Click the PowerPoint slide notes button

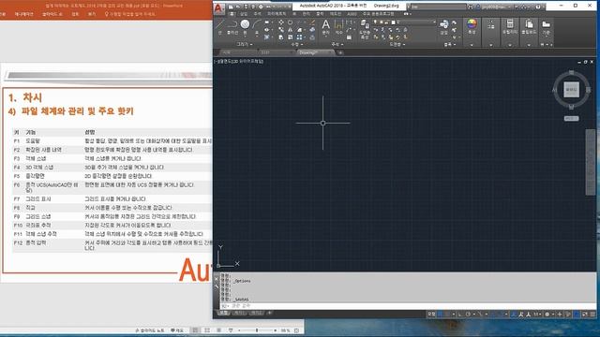click(x=150, y=330)
